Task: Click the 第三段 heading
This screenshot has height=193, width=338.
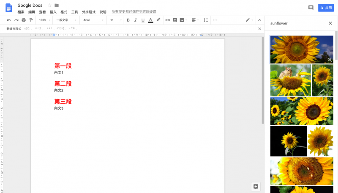Action: pos(63,102)
